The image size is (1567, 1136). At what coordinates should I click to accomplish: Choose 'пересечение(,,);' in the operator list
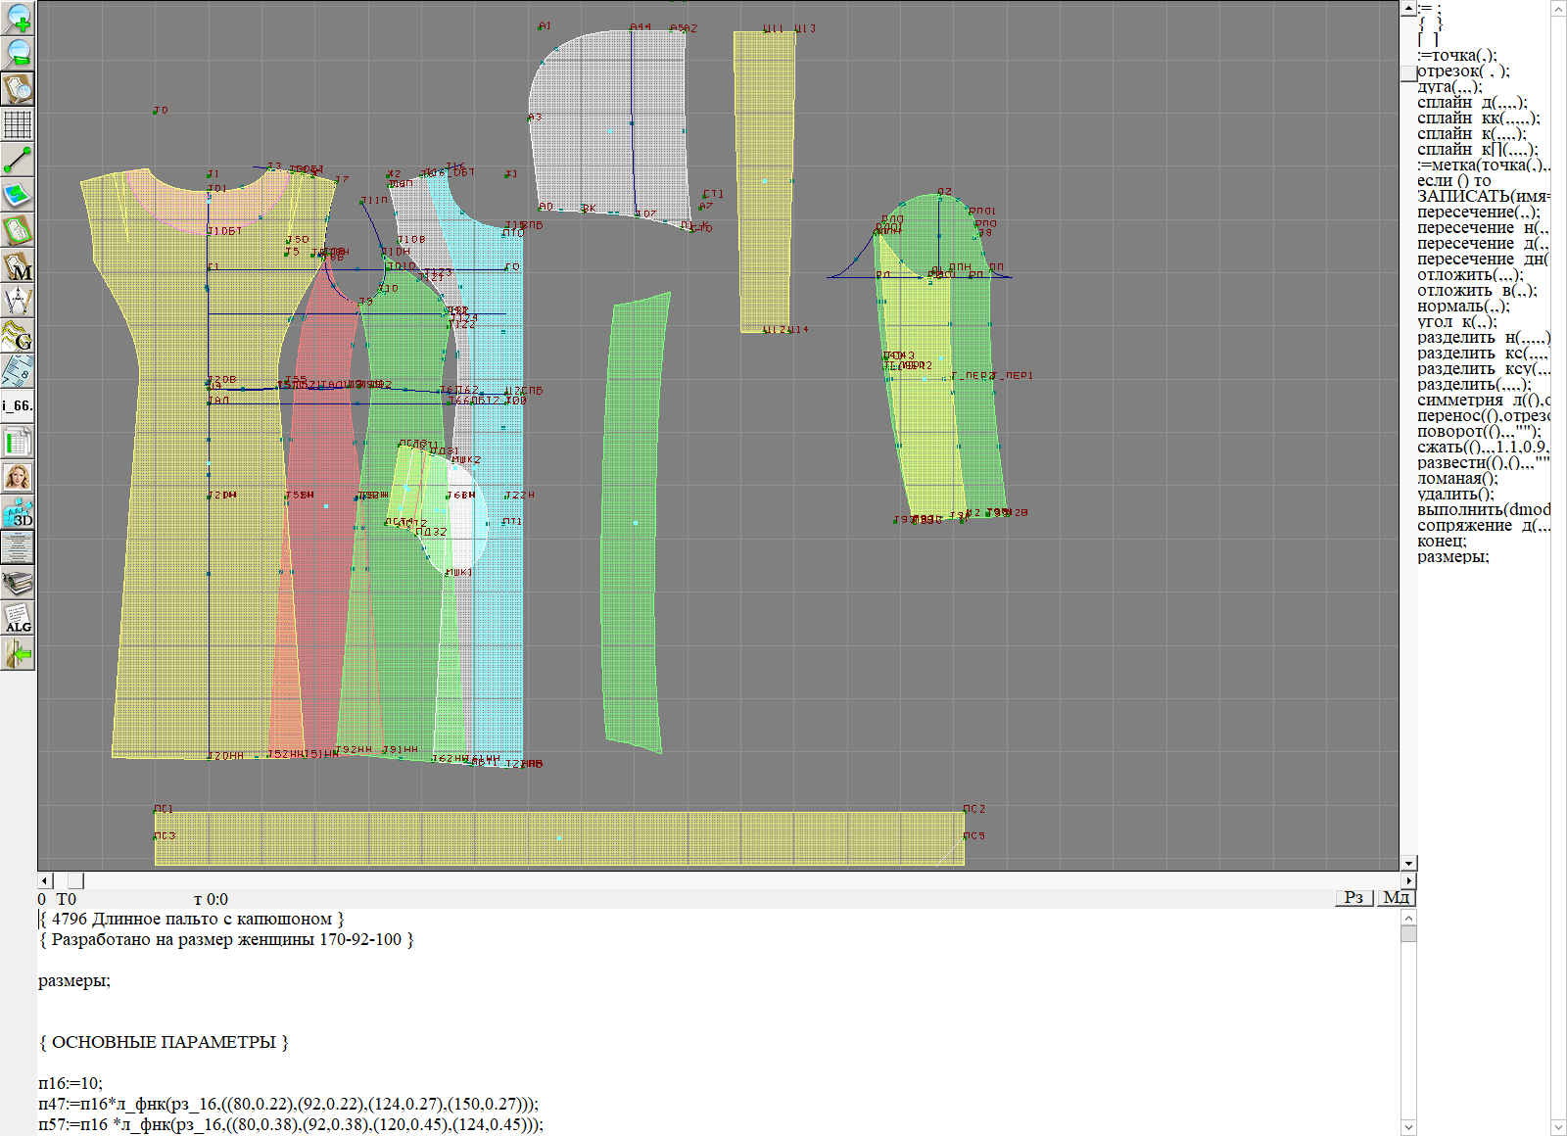[1478, 213]
